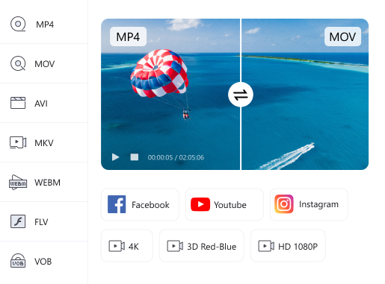Choose the Youtube preset text
Image resolution: width=385 pixels, height=284 pixels.
tap(230, 205)
